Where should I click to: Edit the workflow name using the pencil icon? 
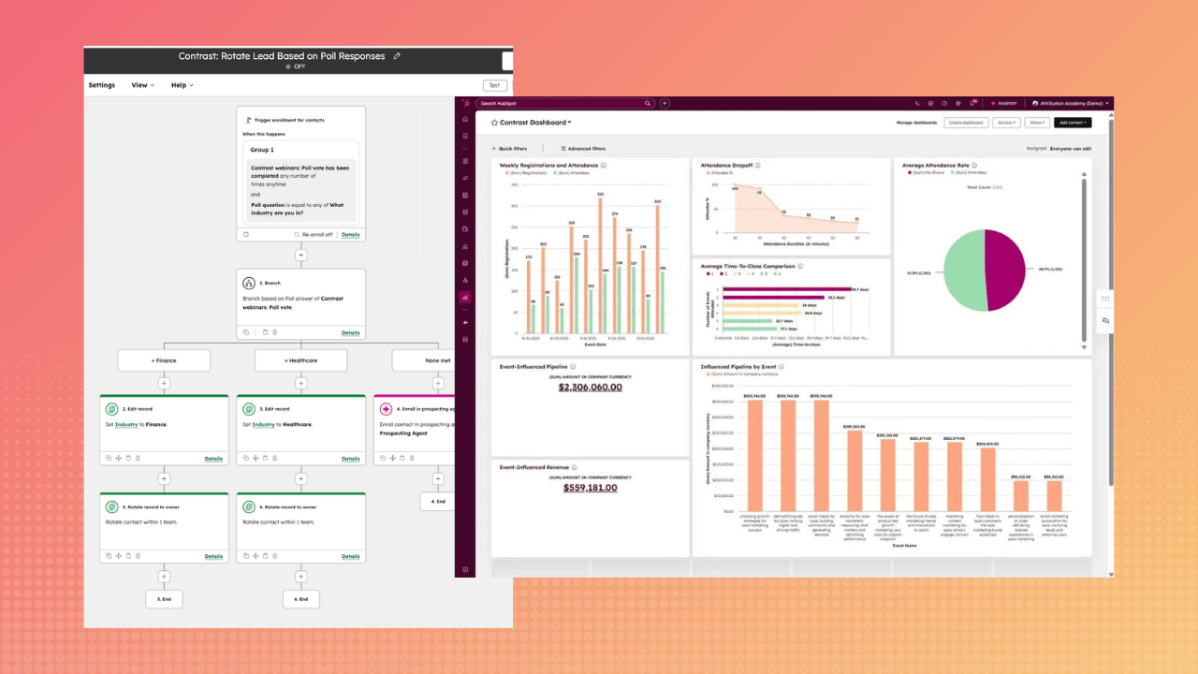(397, 56)
